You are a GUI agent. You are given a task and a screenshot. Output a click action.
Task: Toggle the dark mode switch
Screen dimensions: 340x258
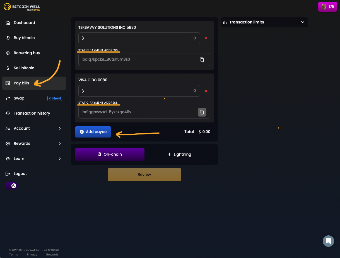[x=11, y=186]
